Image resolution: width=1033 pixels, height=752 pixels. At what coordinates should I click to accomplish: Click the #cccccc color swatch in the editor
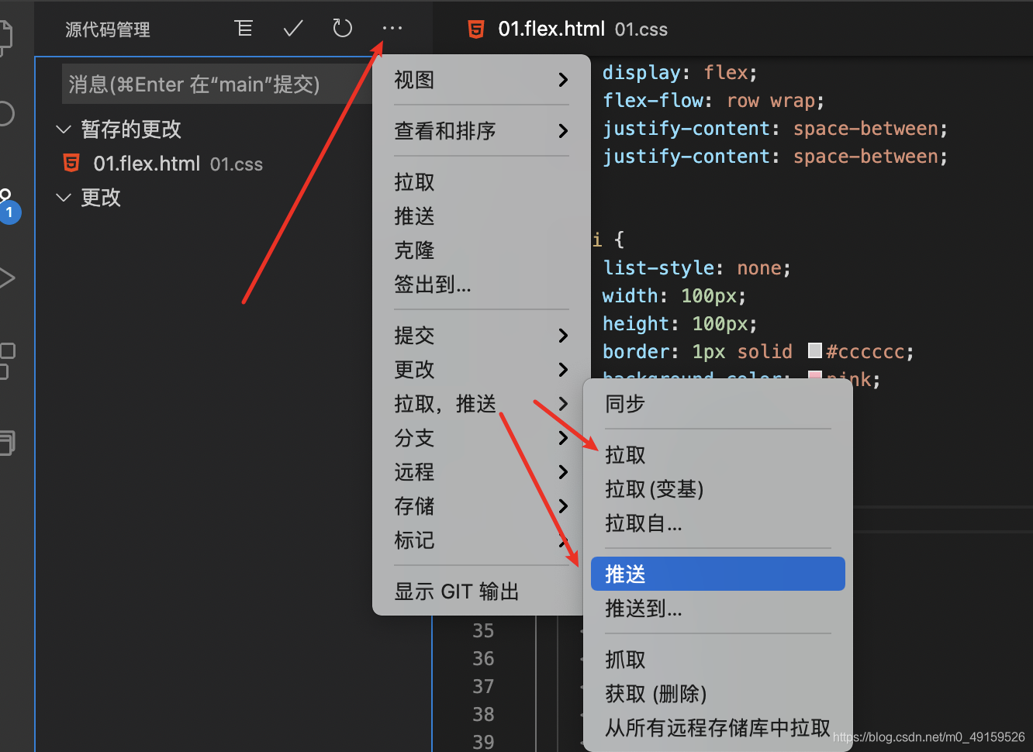pyautogui.click(x=815, y=350)
